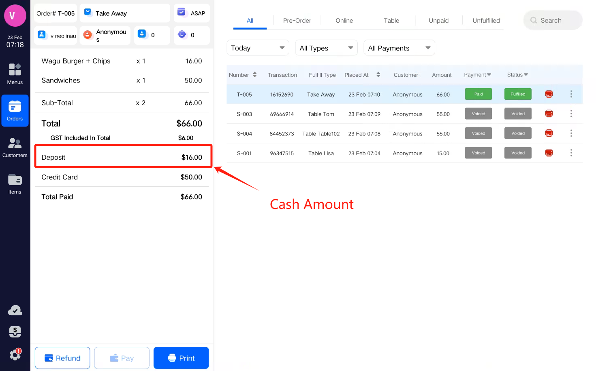596x371 pixels.
Task: Expand the All Types dropdown
Action: 326,48
